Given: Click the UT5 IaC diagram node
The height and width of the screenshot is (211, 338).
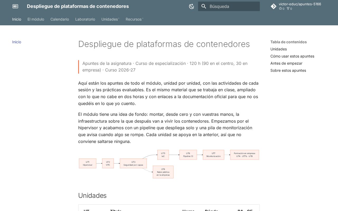Looking at the screenshot, I should (x=163, y=155).
